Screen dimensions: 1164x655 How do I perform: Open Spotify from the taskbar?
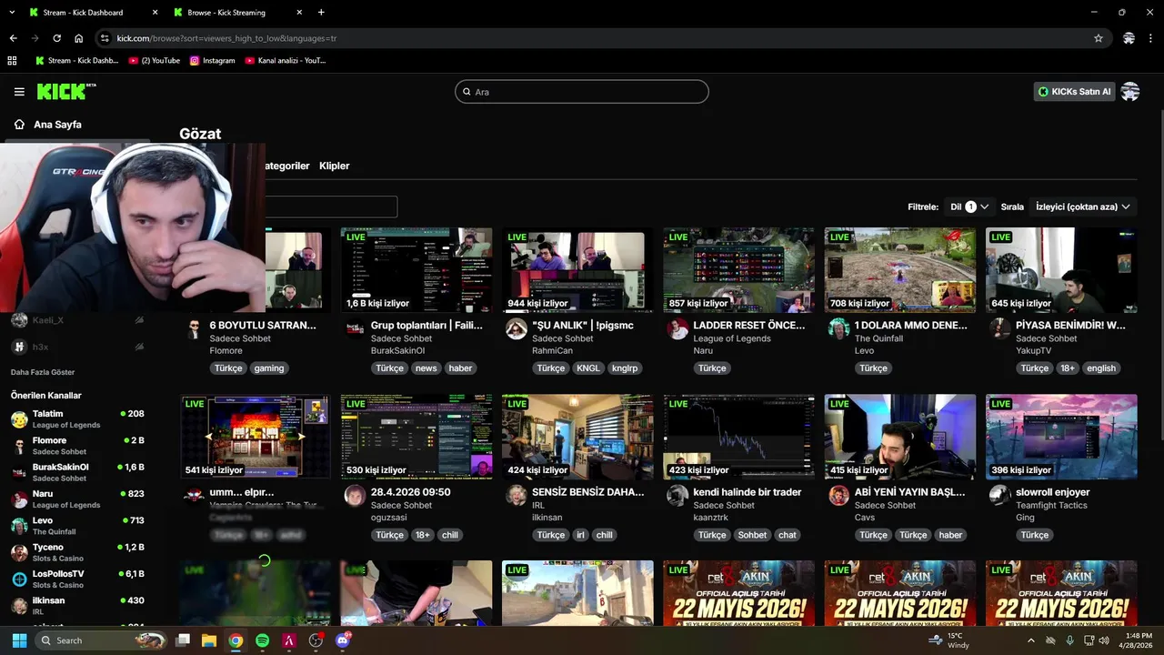point(263,640)
